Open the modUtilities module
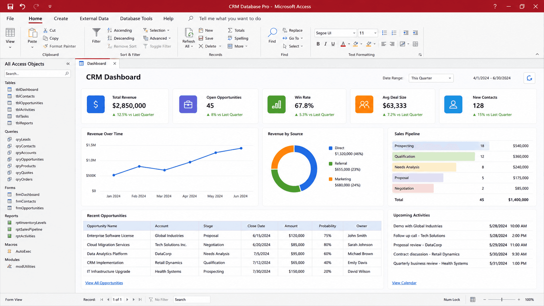Image resolution: width=544 pixels, height=306 pixels. tap(25, 266)
